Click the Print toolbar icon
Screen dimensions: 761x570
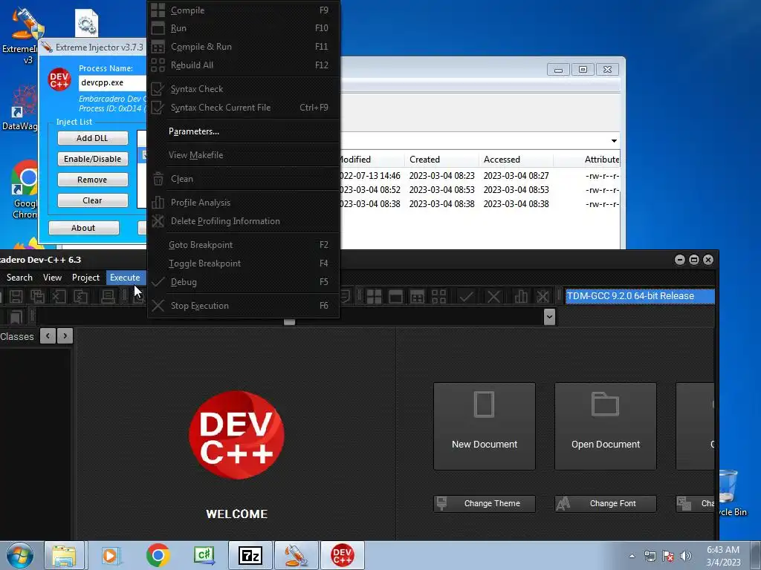pos(108,296)
